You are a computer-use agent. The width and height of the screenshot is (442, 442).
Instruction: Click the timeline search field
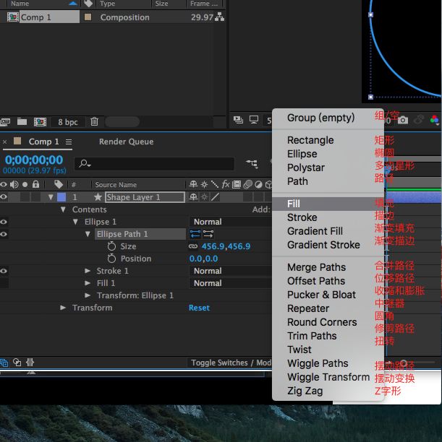(x=154, y=163)
